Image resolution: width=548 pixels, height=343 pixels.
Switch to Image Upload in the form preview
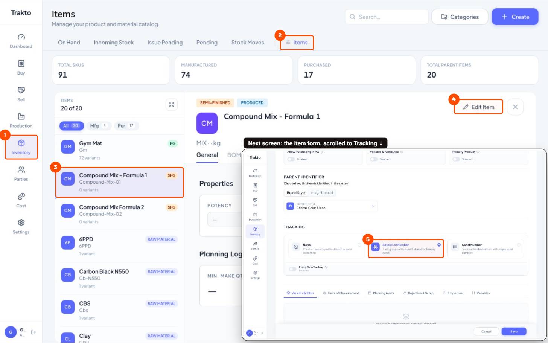point(321,193)
